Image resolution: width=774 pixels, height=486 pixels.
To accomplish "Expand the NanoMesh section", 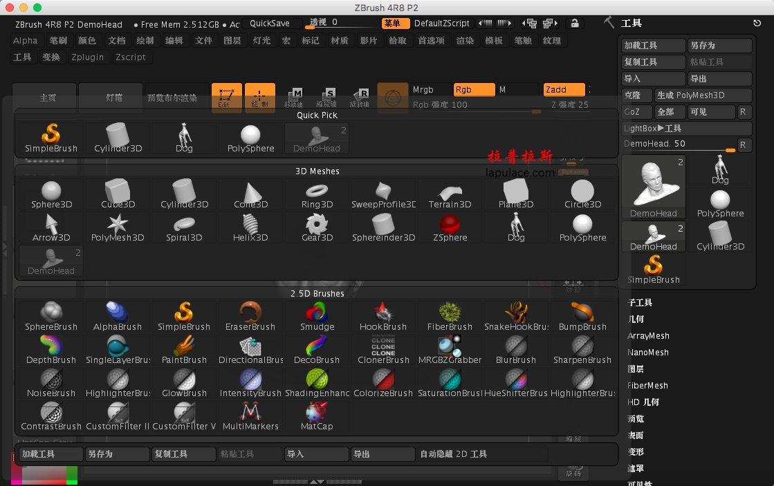I will 647,353.
